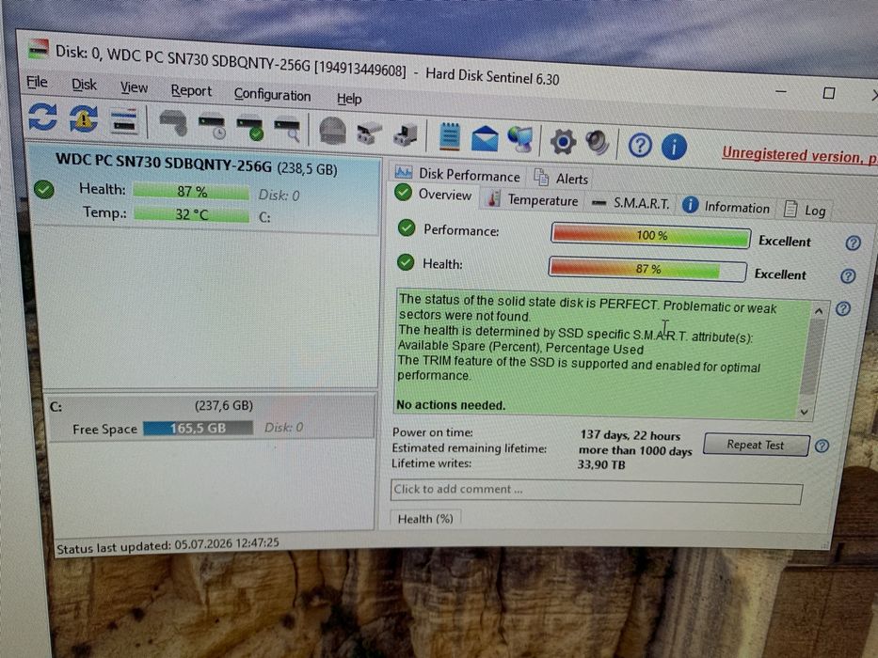Click 'more than 1000 days' lifetime value
The height and width of the screenshot is (658, 878).
635,450
